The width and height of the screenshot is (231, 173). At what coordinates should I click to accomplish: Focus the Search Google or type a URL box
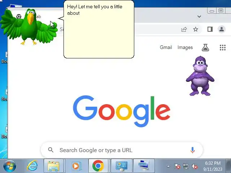point(122,150)
